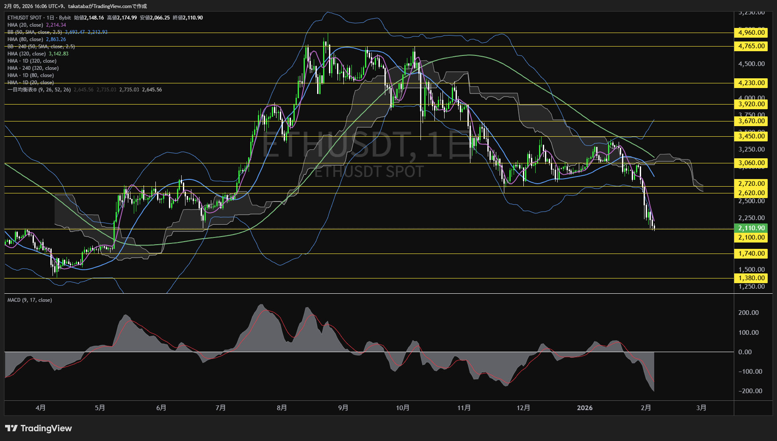The height and width of the screenshot is (441, 777).
Task: Click the MACD (9, 17, close) indicator label
Action: coord(30,300)
